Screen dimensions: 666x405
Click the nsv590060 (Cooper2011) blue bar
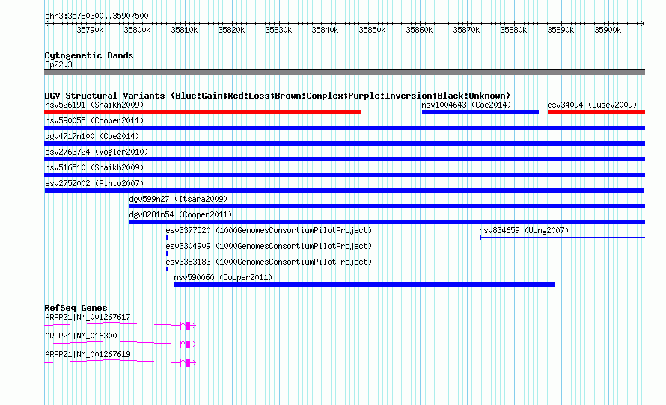pos(364,285)
